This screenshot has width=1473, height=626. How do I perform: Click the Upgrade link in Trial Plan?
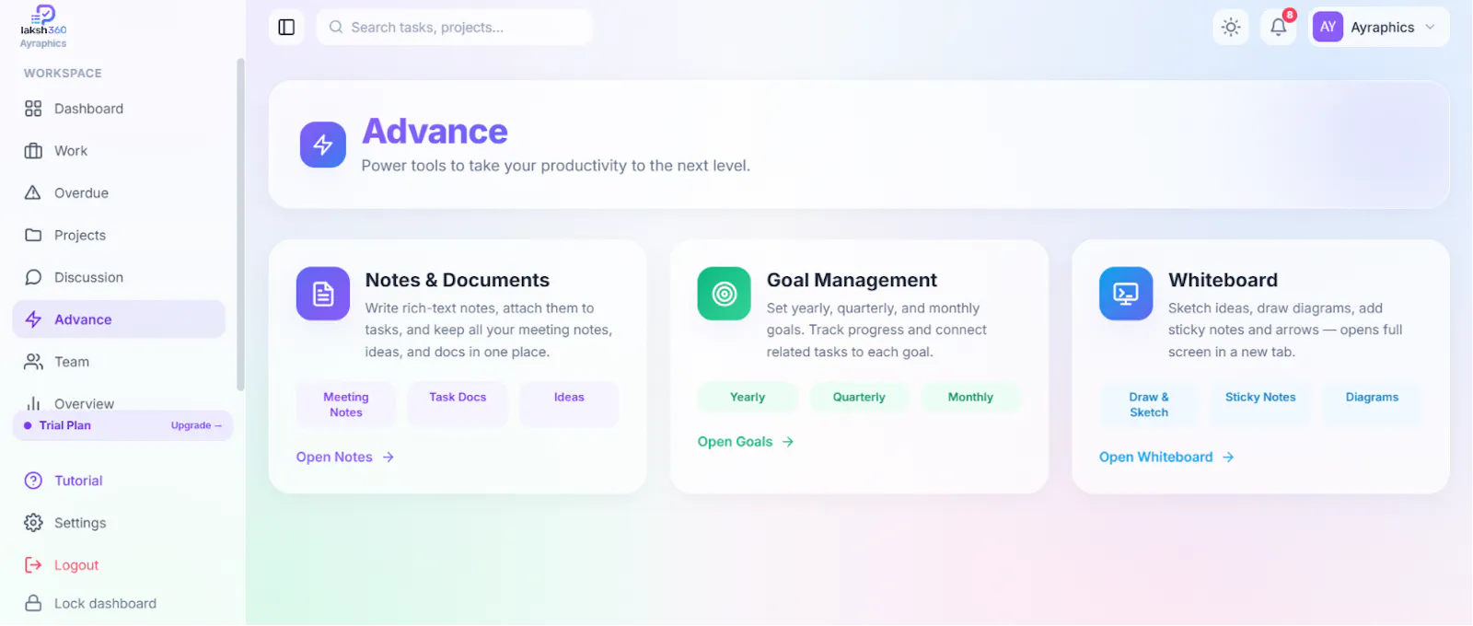pyautogui.click(x=196, y=425)
